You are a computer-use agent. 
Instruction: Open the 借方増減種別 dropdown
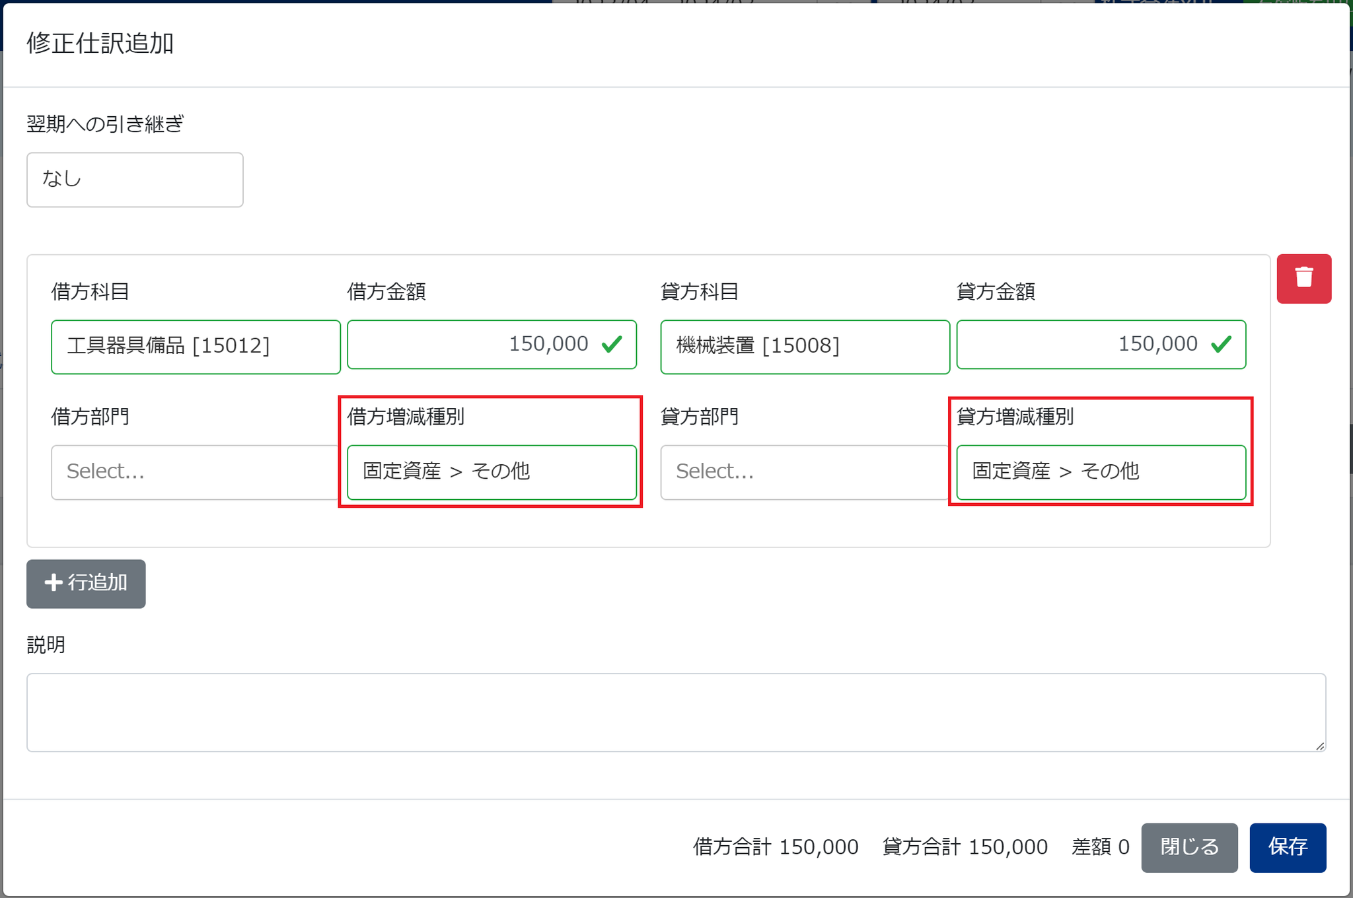tap(492, 472)
